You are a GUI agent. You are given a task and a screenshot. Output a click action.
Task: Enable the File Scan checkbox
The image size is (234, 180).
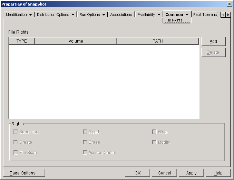coord(16,153)
